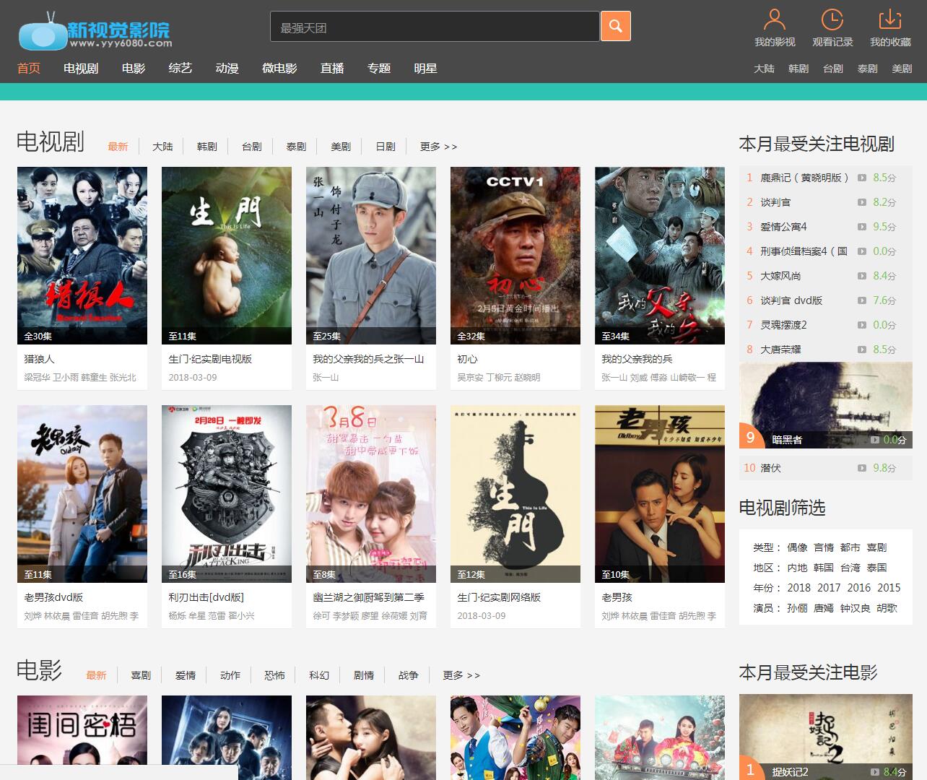927x780 pixels.
Task: Filter TV dramas by actor 孙俪
Action: (797, 608)
